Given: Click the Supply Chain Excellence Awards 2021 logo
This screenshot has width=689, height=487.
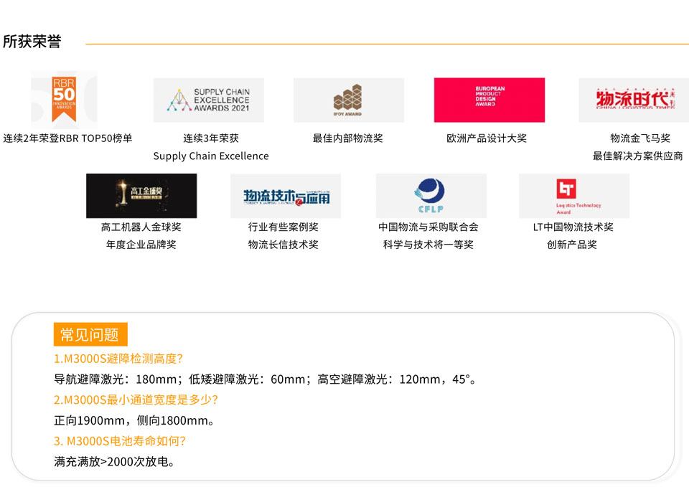Looking at the screenshot, I should tap(209, 100).
